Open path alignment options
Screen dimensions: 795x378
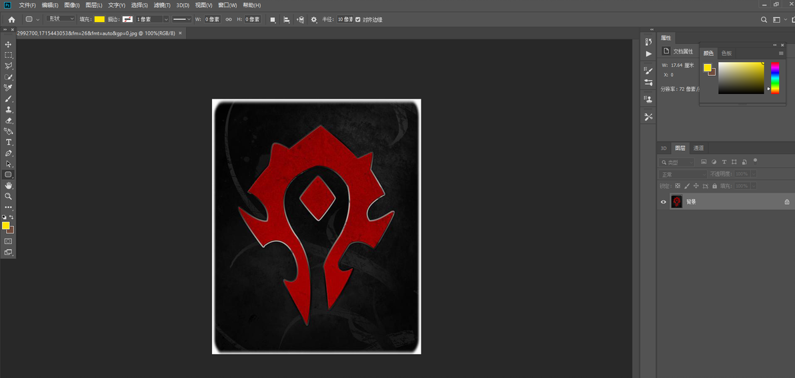(x=287, y=19)
